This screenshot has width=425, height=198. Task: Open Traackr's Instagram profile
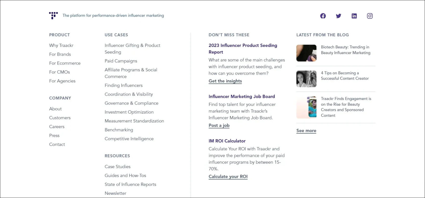pyautogui.click(x=370, y=16)
